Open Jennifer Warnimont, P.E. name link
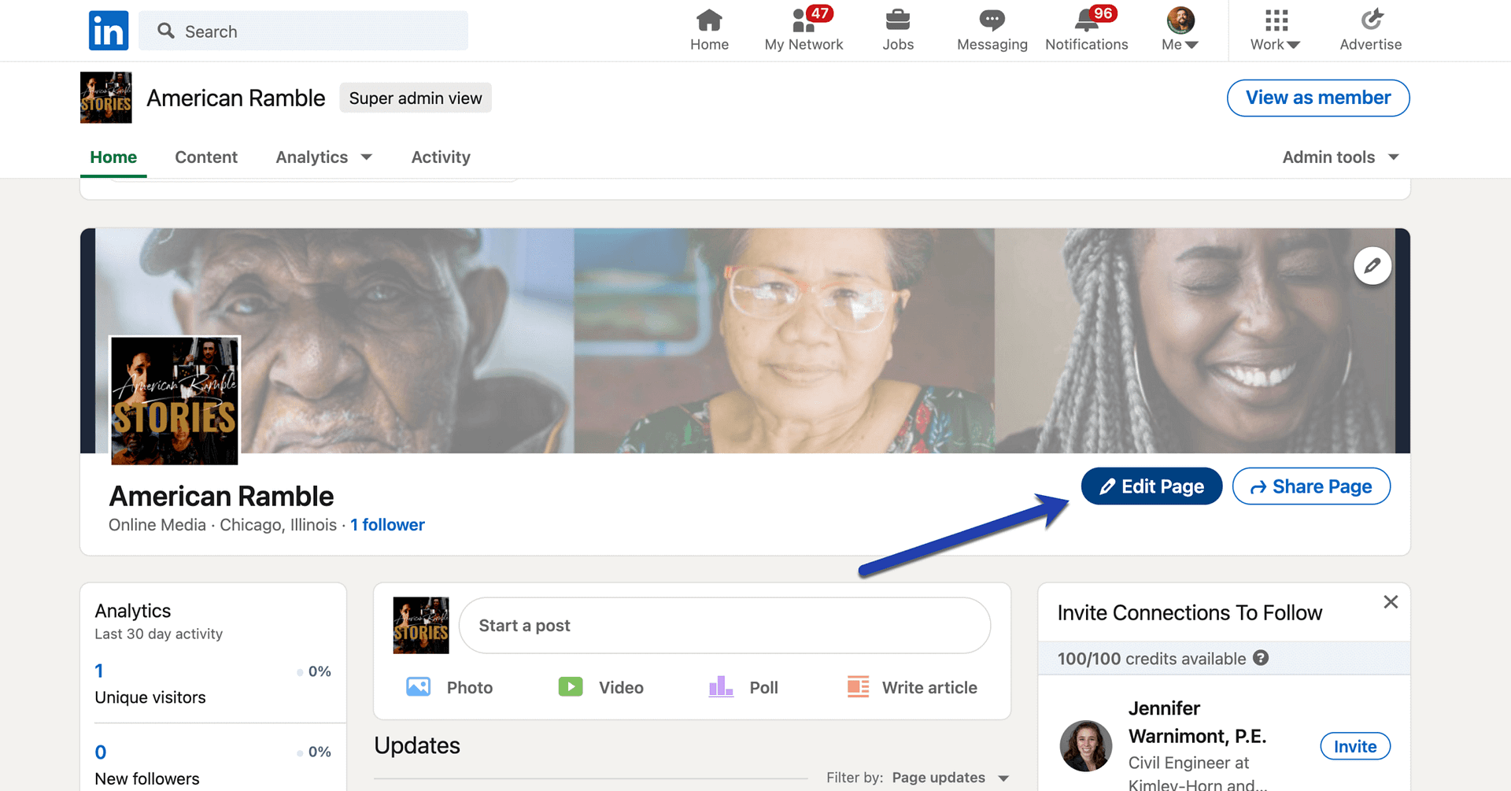This screenshot has width=1511, height=791. tap(1197, 722)
